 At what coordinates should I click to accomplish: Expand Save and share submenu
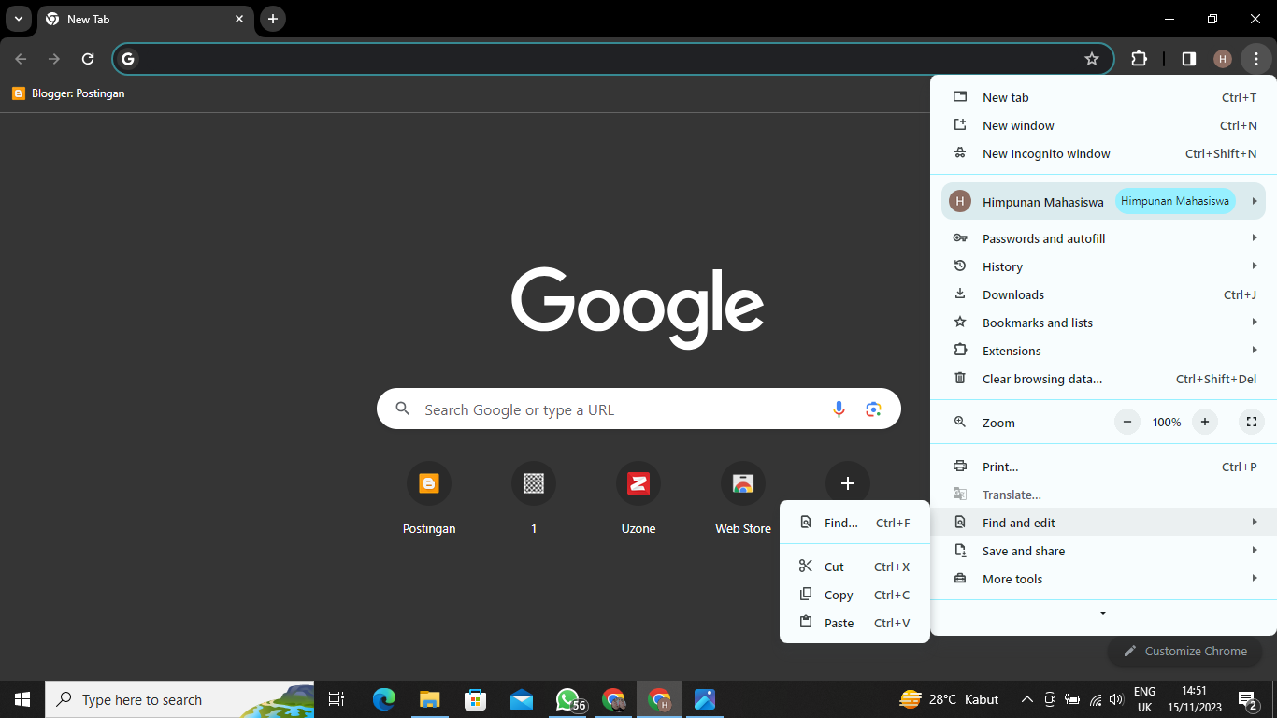point(1103,551)
